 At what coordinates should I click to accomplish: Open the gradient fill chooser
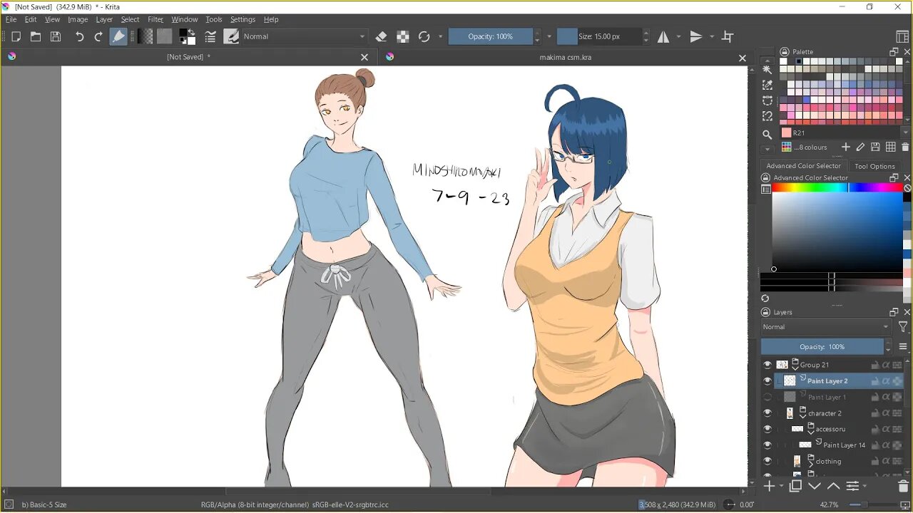tap(146, 36)
